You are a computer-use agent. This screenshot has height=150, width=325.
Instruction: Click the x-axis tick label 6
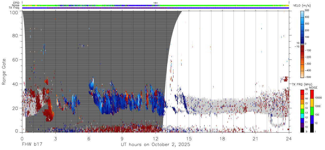tap(89, 139)
